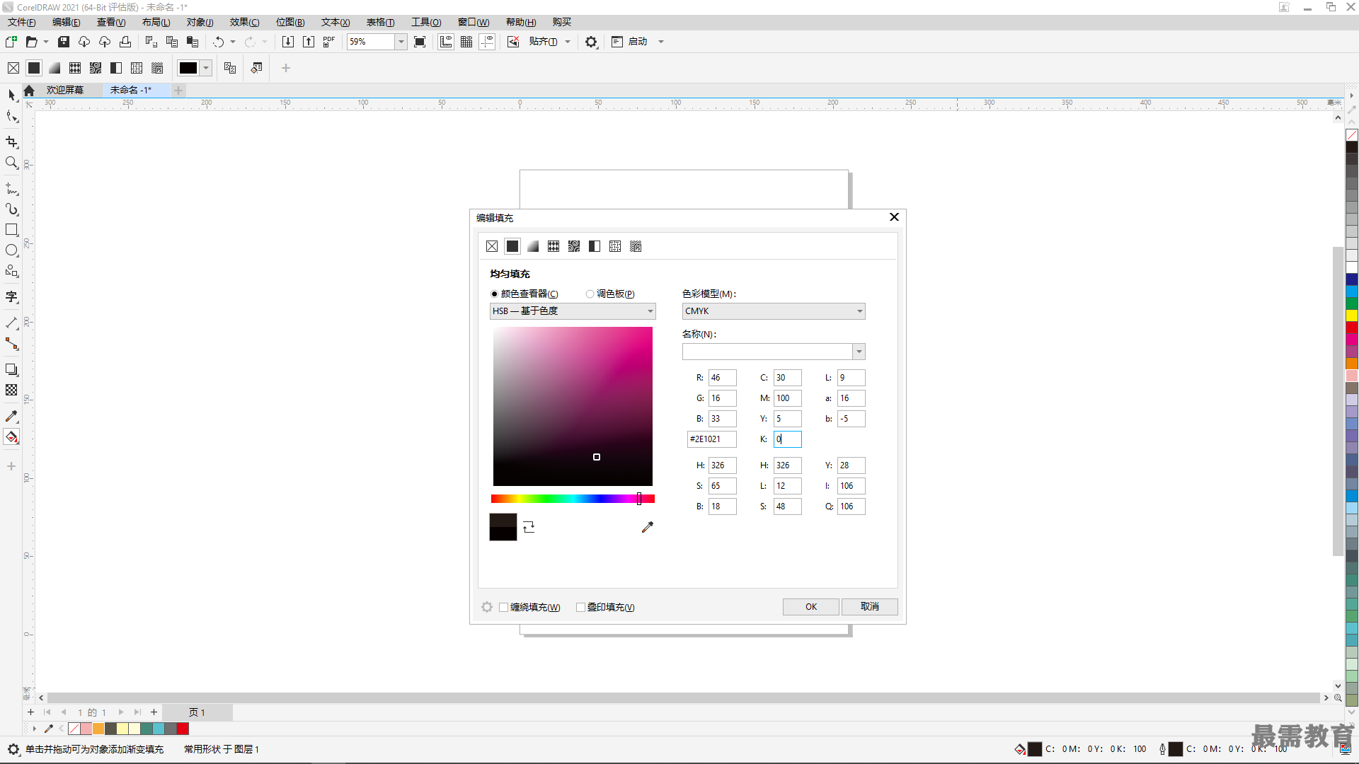Expand the Open file dropdown arrow

pos(46,42)
